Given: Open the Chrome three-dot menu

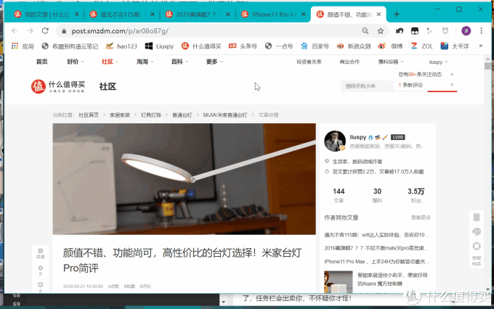Looking at the screenshot, I should pyautogui.click(x=481, y=31).
